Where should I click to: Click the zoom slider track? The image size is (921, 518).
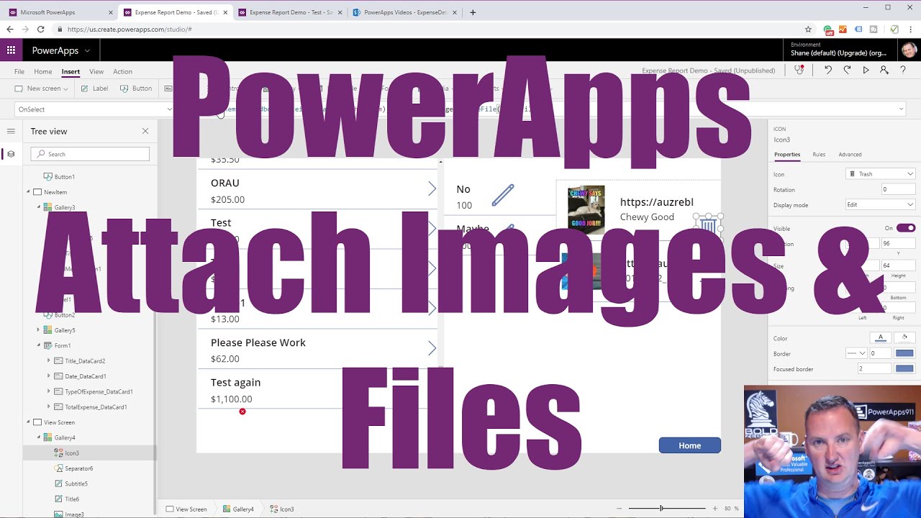point(667,509)
